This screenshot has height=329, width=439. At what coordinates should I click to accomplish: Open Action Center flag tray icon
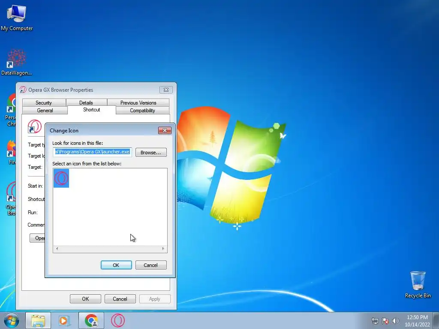tap(385, 321)
